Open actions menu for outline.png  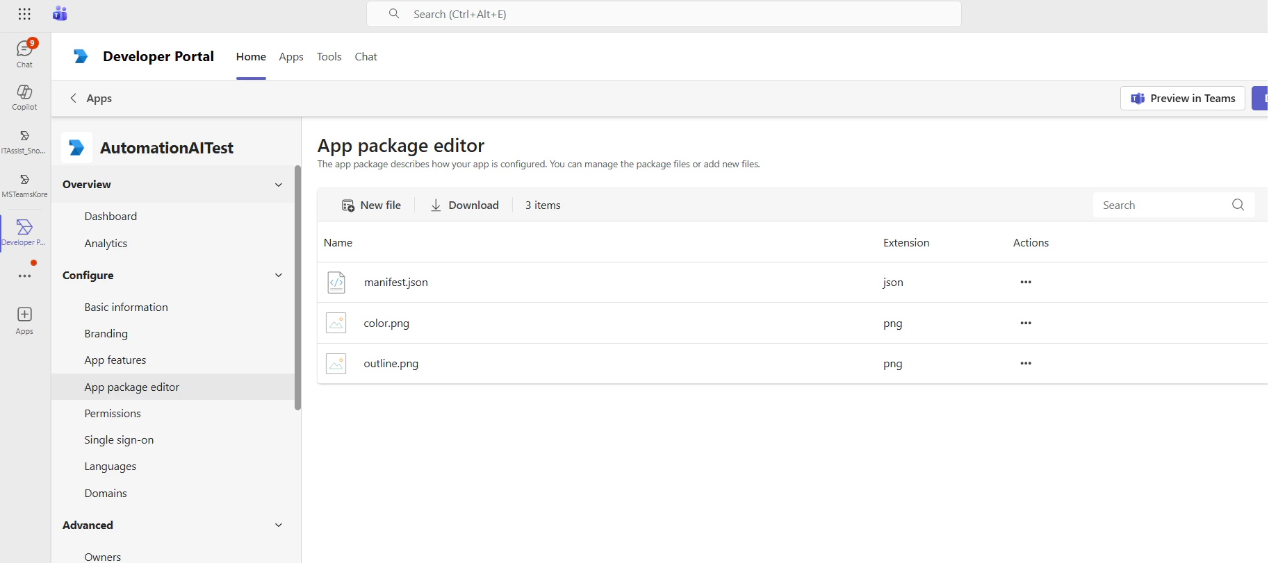[x=1026, y=363]
